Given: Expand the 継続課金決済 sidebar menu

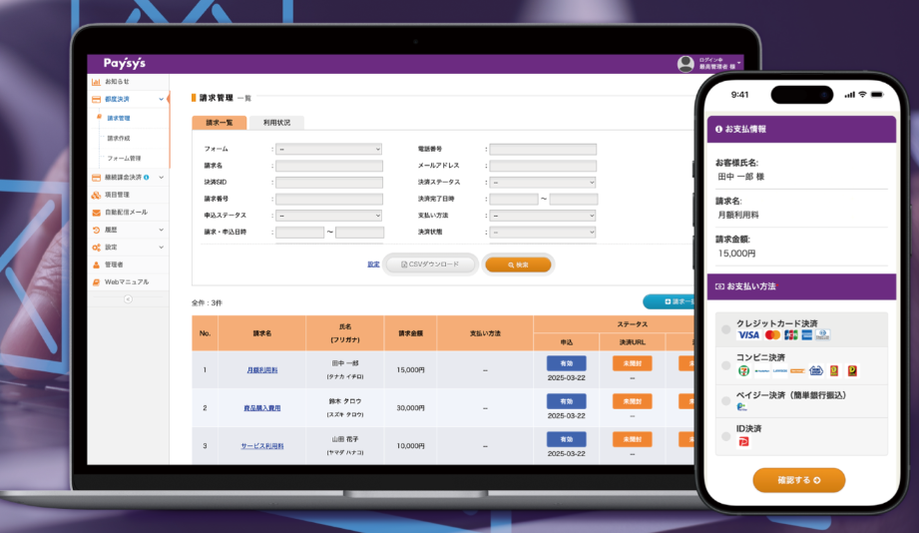Looking at the screenshot, I should pyautogui.click(x=161, y=178).
